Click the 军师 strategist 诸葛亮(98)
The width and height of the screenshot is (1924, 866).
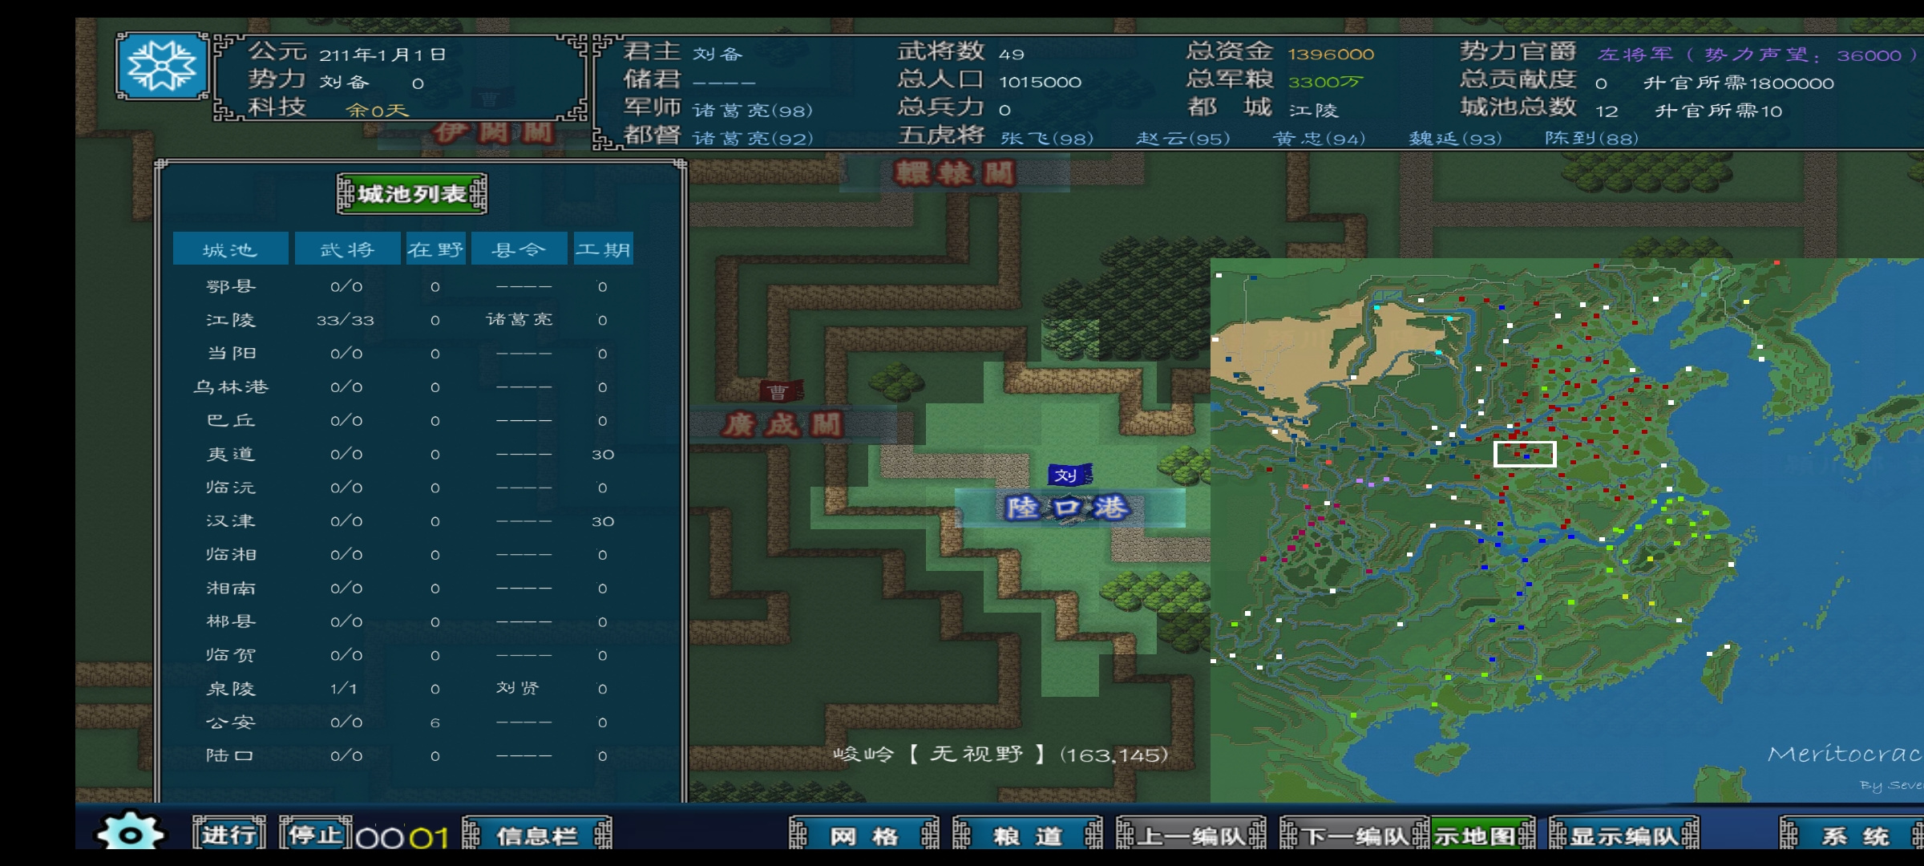click(x=753, y=110)
